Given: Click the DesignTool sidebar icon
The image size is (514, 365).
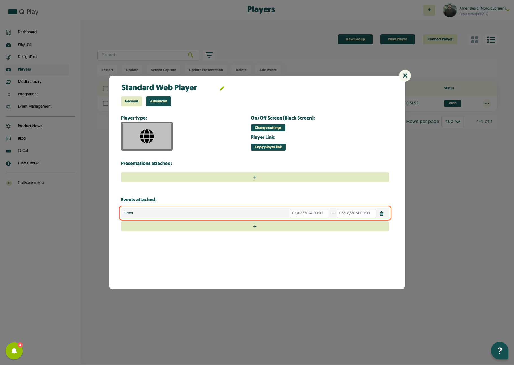Looking at the screenshot, I should coord(8,57).
